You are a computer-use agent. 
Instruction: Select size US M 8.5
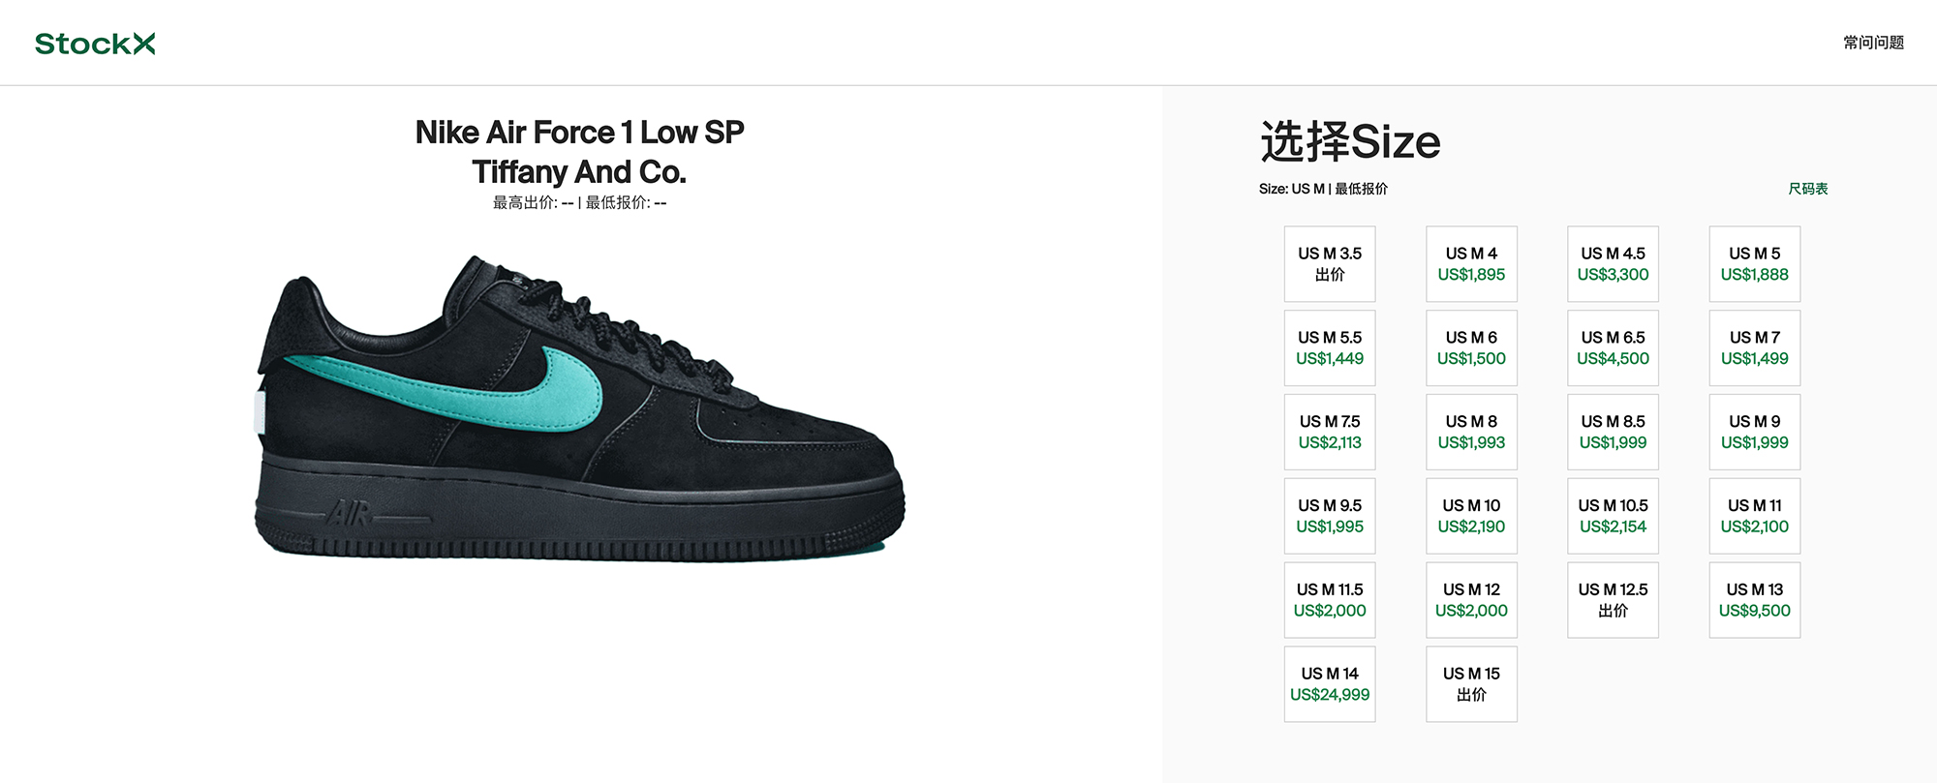[1613, 433]
